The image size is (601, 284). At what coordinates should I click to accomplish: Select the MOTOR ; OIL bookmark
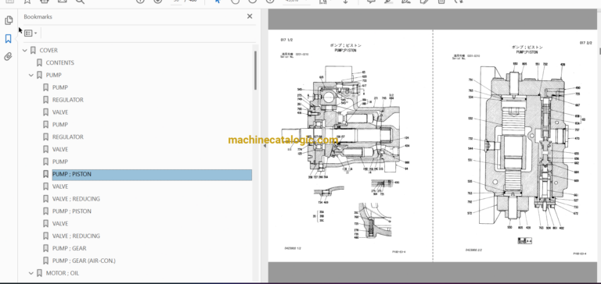pyautogui.click(x=63, y=273)
